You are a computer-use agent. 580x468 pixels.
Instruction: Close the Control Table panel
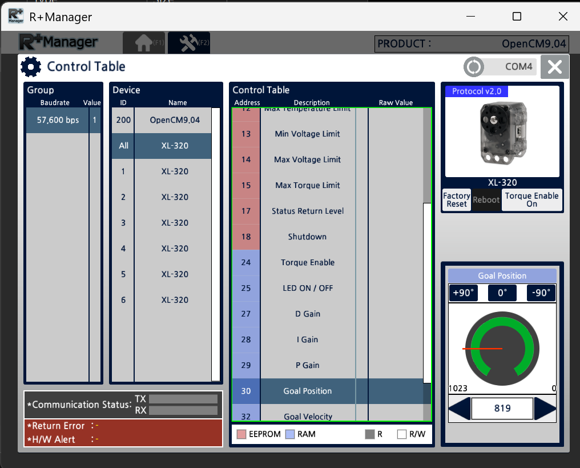click(x=554, y=67)
